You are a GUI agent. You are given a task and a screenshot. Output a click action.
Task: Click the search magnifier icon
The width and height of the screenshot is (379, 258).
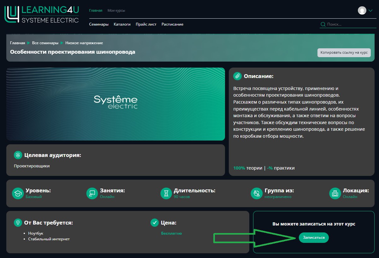click(x=323, y=24)
